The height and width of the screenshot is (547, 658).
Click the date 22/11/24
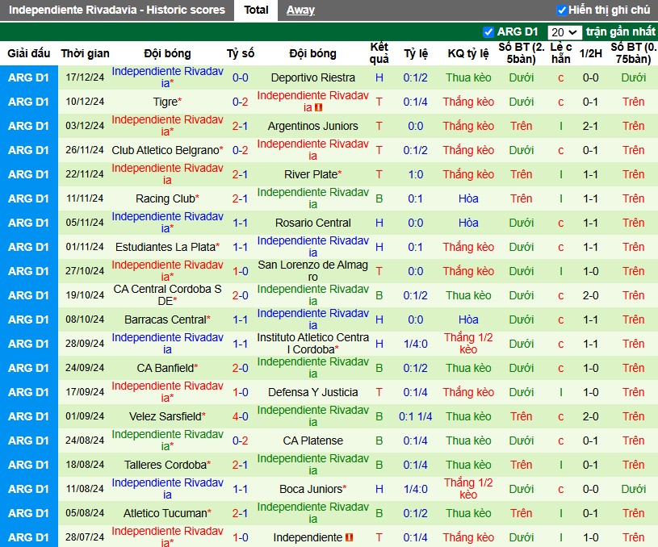pos(85,174)
